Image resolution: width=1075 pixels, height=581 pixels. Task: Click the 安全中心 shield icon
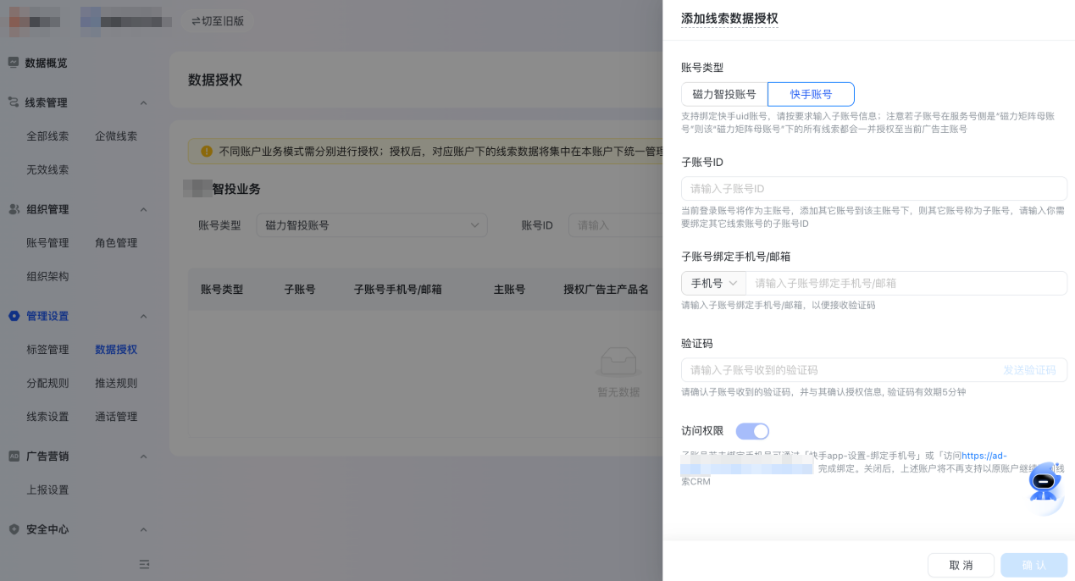coord(14,529)
